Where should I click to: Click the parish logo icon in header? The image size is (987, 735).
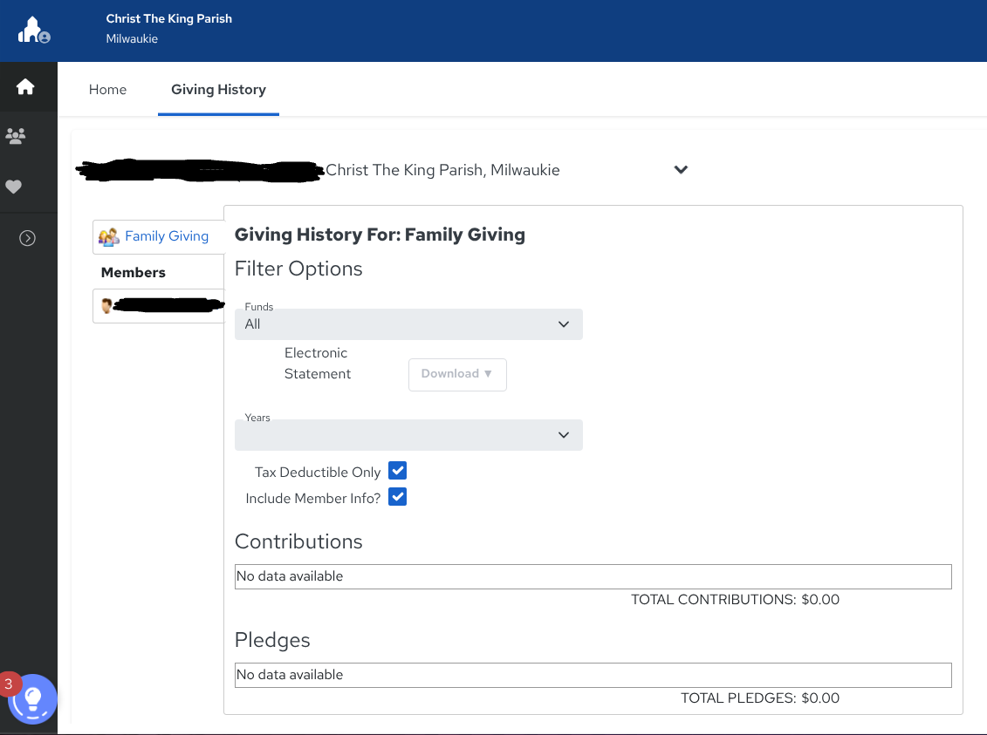[33, 31]
